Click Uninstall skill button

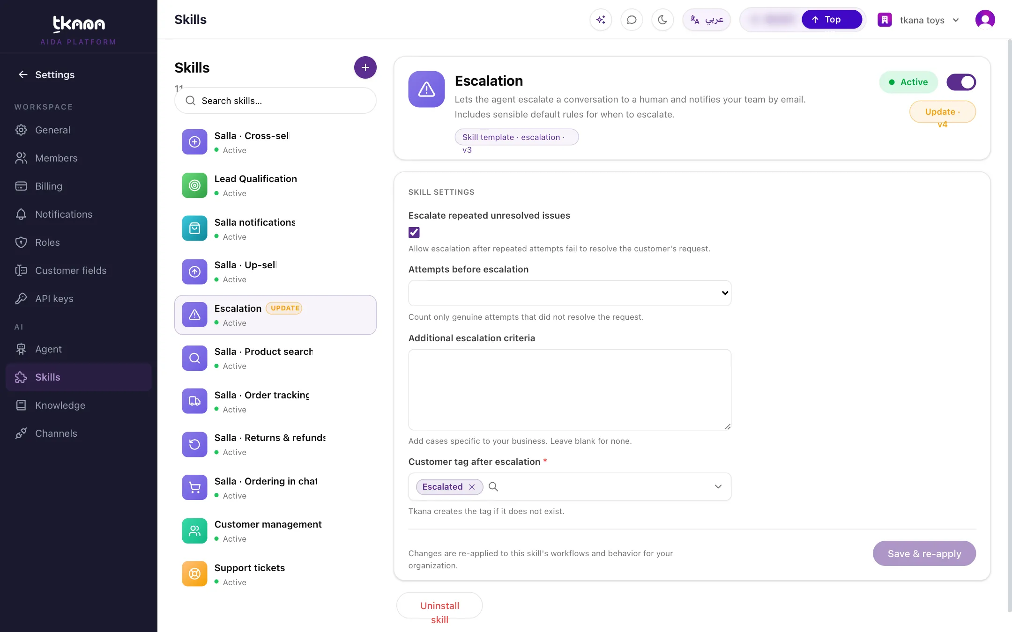coord(439,606)
